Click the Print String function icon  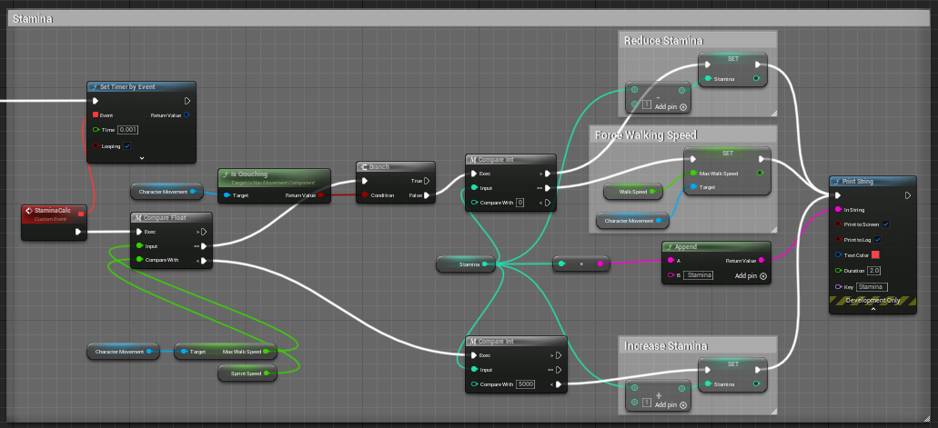point(838,181)
